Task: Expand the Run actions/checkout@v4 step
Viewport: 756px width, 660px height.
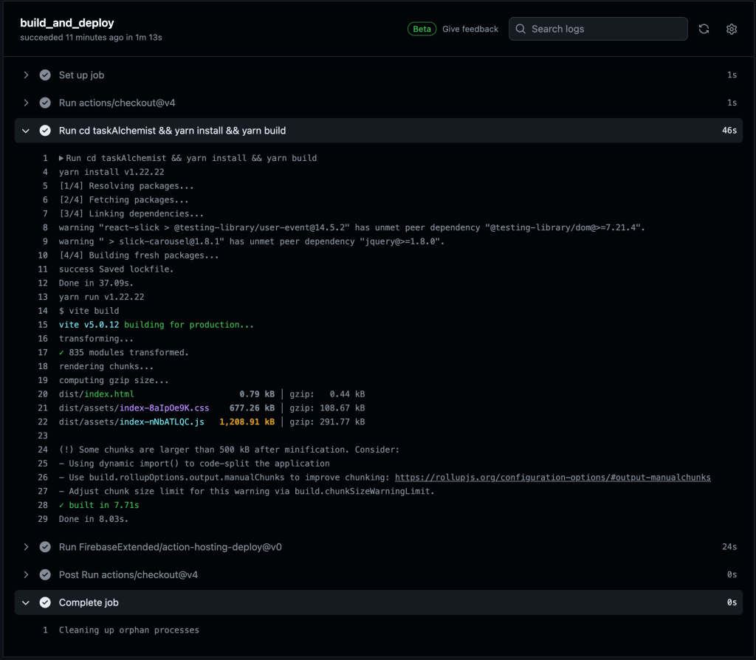Action: pyautogui.click(x=26, y=103)
